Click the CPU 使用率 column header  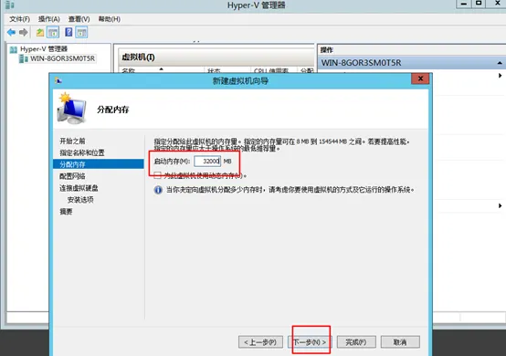pyautogui.click(x=271, y=70)
